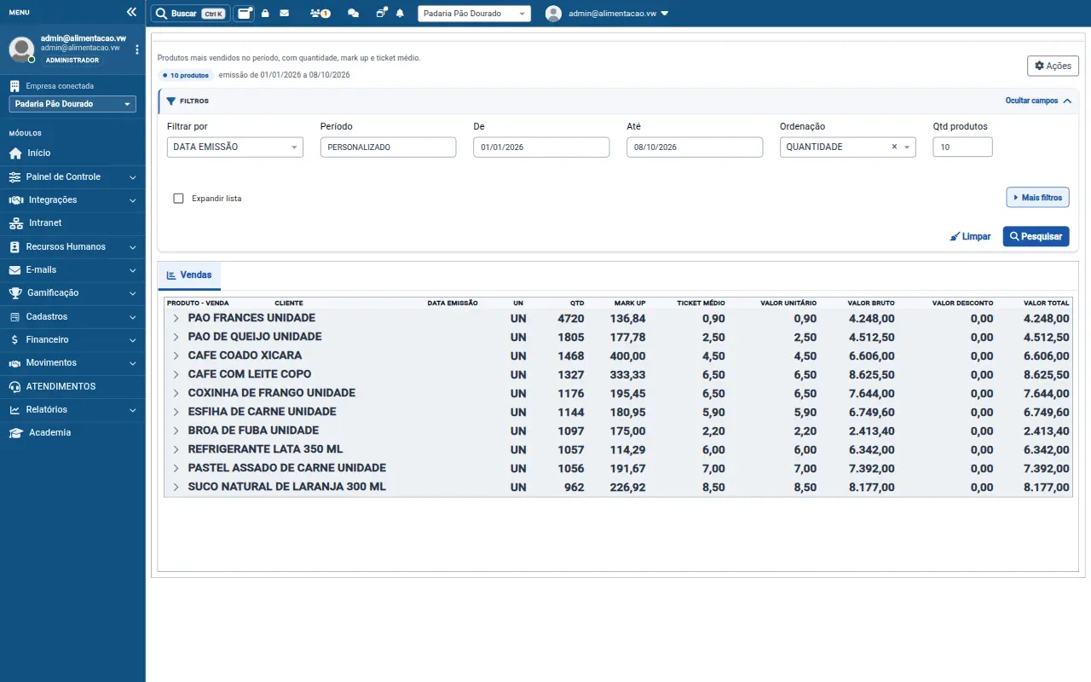
Task: Click the window card icon next to Buscar
Action: coord(244,14)
